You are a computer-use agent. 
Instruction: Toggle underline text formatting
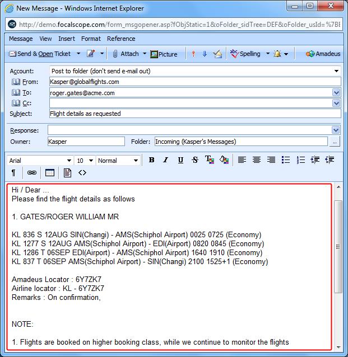[180, 160]
